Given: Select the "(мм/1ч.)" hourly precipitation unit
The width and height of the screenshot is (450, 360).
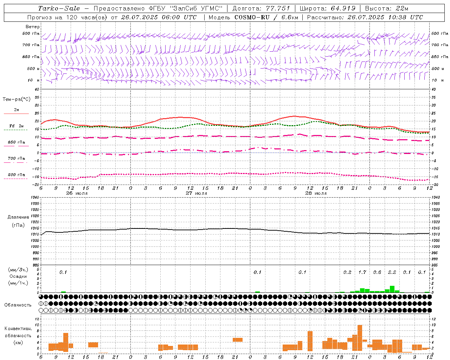Looking at the screenshot, I should click(x=18, y=283).
